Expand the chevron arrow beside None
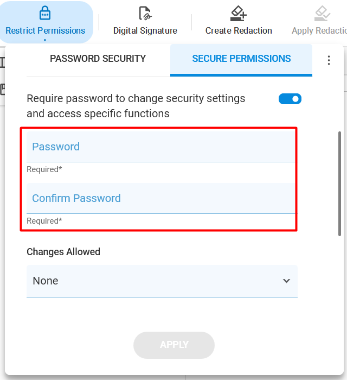 [286, 281]
